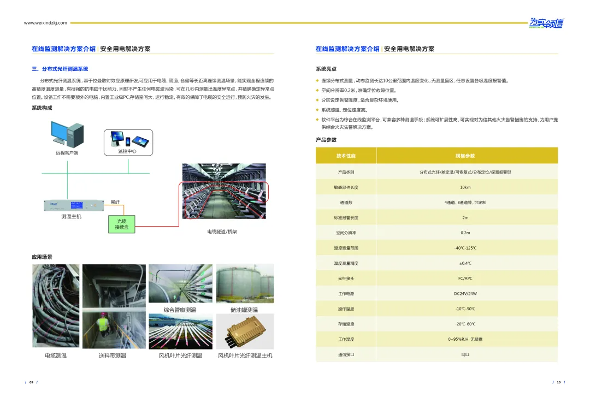Click the 三、分布式光纤测温系统 section heading
The image size is (590, 403).
click(60, 69)
